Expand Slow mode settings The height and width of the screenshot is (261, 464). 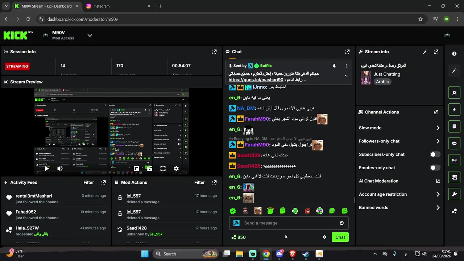[x=438, y=128]
